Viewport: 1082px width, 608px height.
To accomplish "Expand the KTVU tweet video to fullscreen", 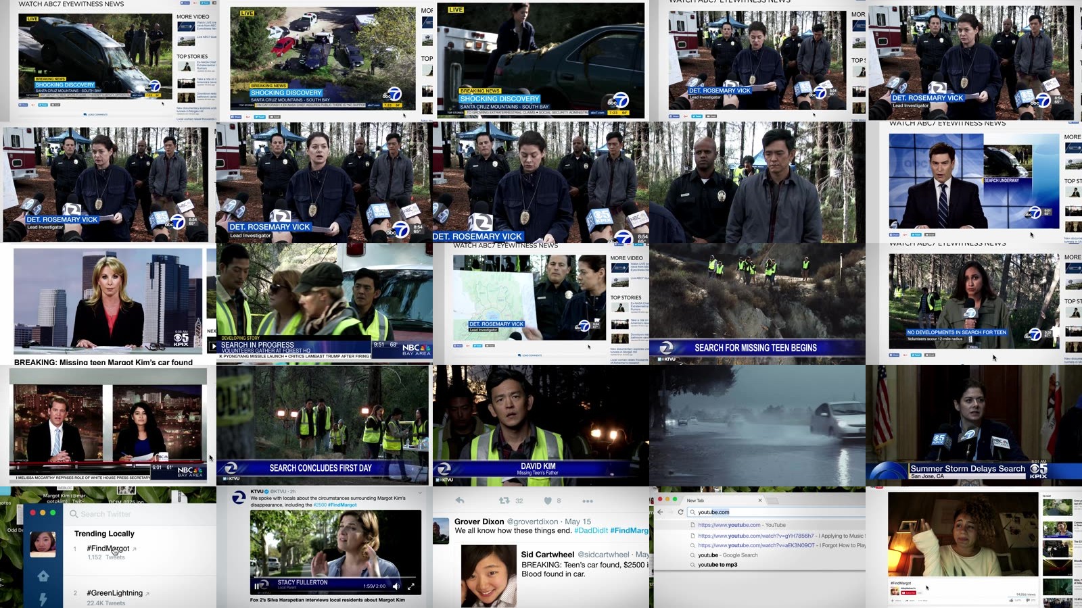I will tap(410, 586).
